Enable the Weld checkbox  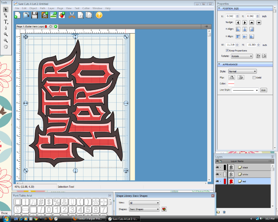[254, 78]
